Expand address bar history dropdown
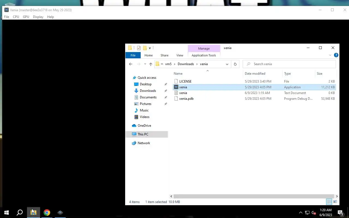The image size is (349, 218). pos(227,64)
